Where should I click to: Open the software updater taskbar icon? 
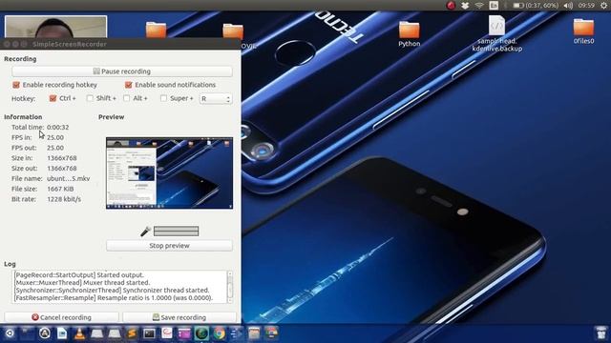[45, 333]
